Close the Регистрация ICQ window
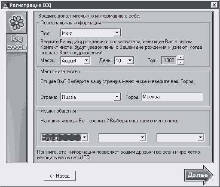 214,5
